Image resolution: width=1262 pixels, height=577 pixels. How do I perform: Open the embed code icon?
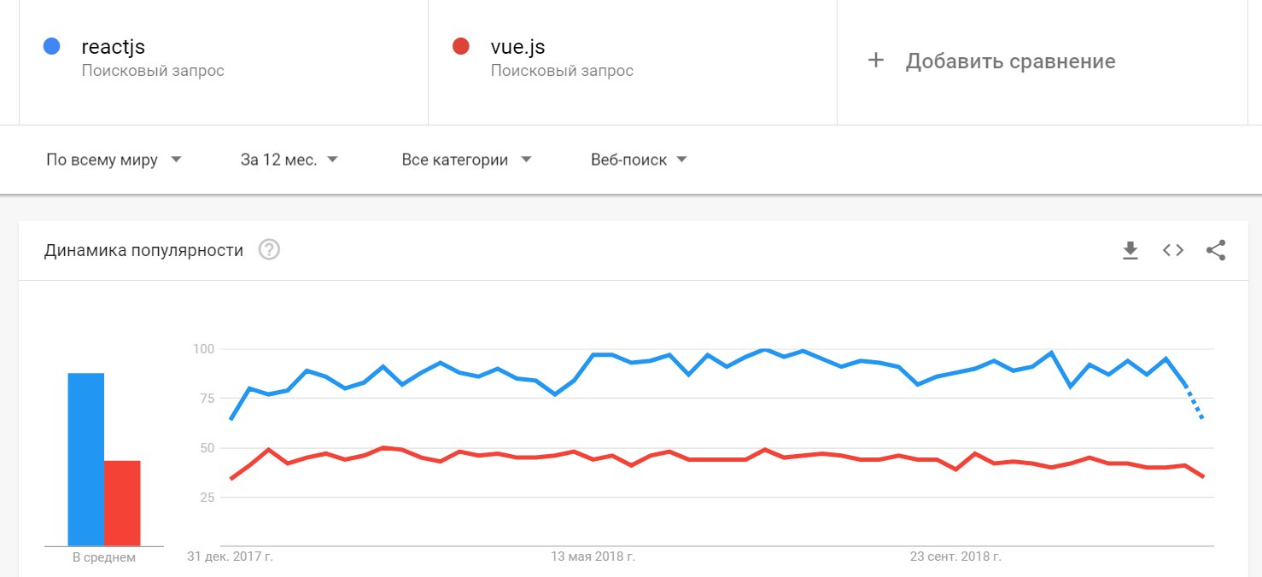pos(1173,250)
